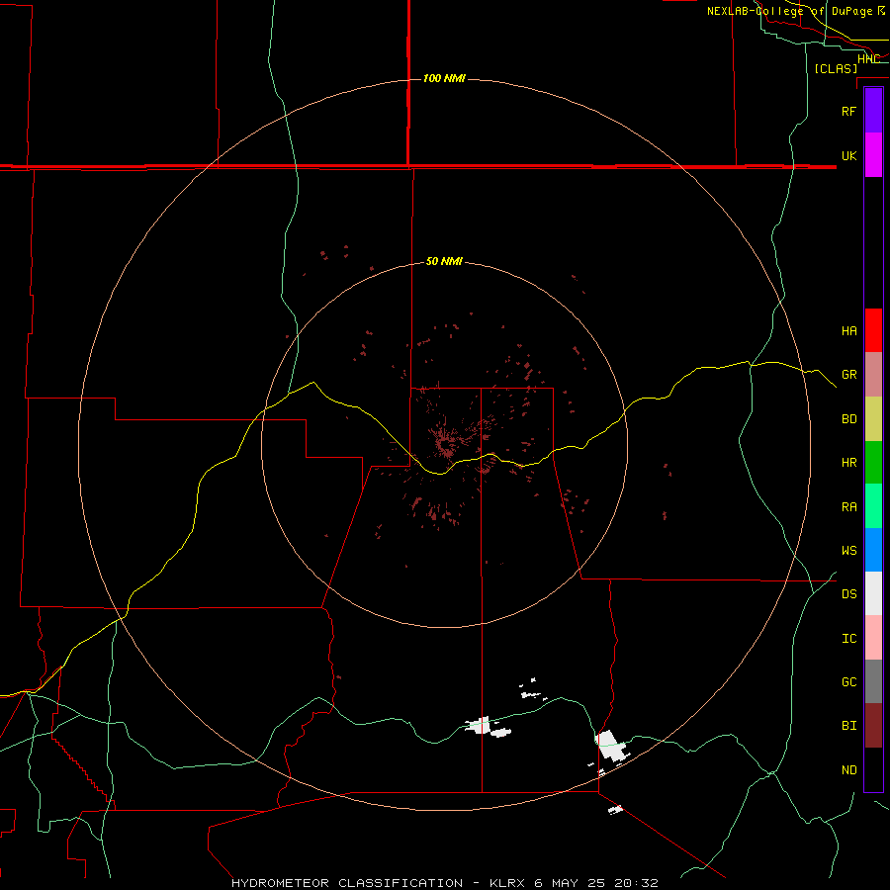890x890 pixels.
Task: Click the magenta UK legend color swatch
Action: coord(873,155)
